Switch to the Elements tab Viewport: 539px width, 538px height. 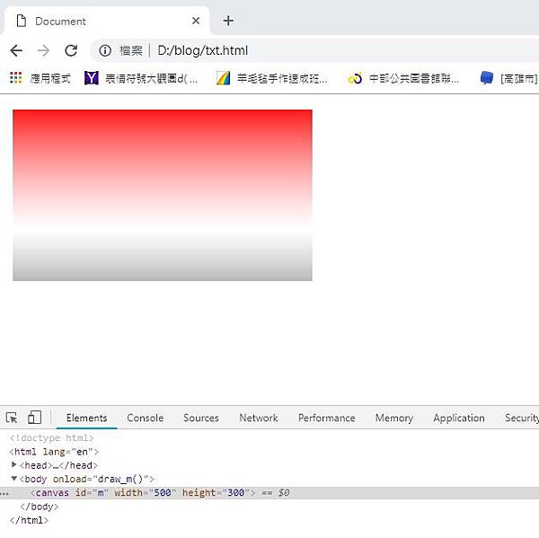pyautogui.click(x=86, y=418)
